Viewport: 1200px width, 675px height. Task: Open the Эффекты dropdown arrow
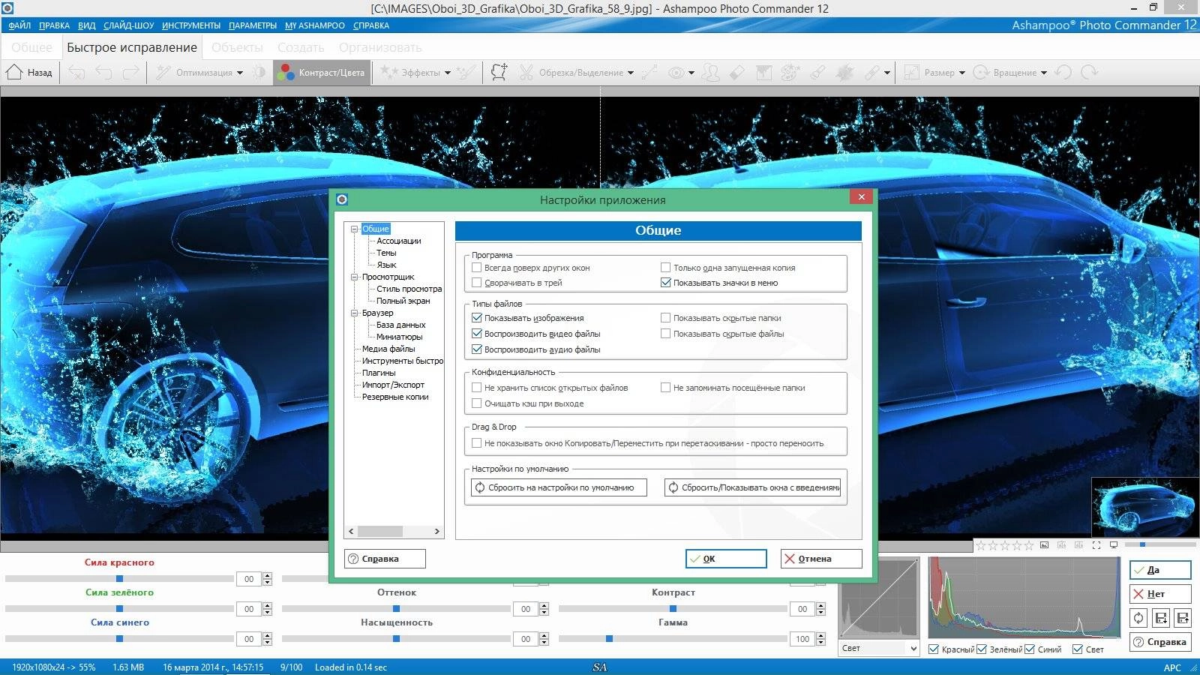point(448,73)
